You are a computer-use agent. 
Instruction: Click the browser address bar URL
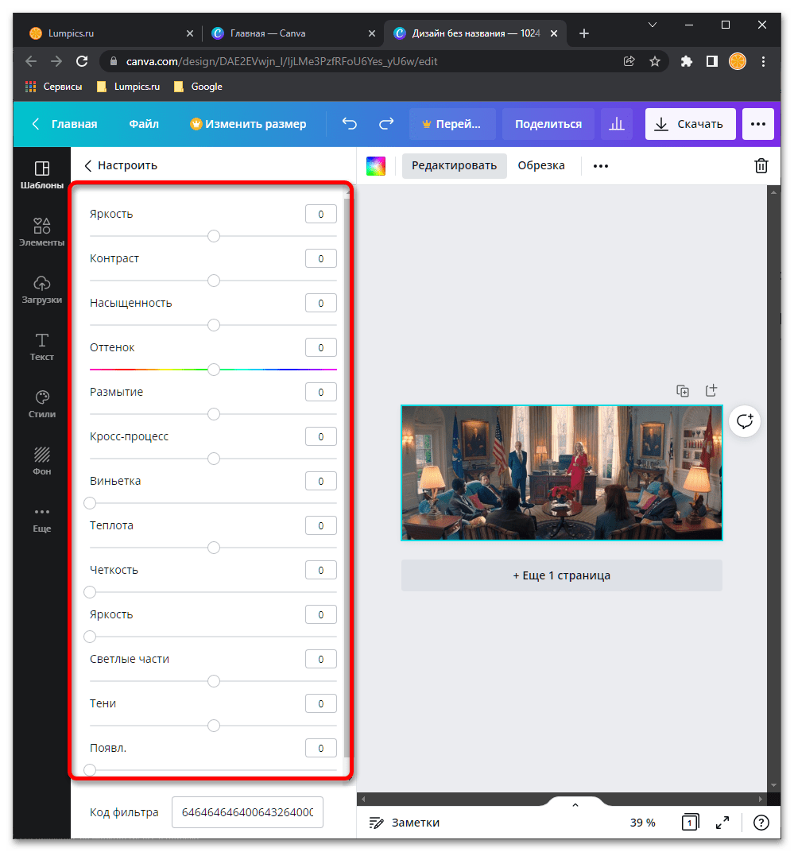pos(281,61)
